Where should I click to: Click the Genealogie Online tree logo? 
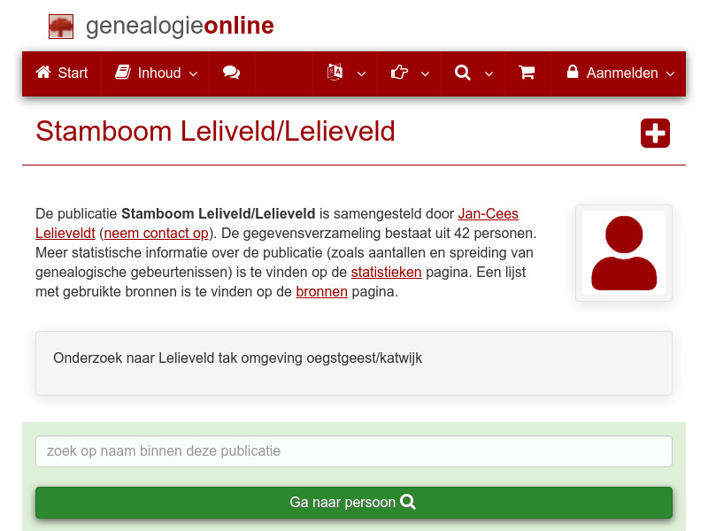(x=60, y=26)
